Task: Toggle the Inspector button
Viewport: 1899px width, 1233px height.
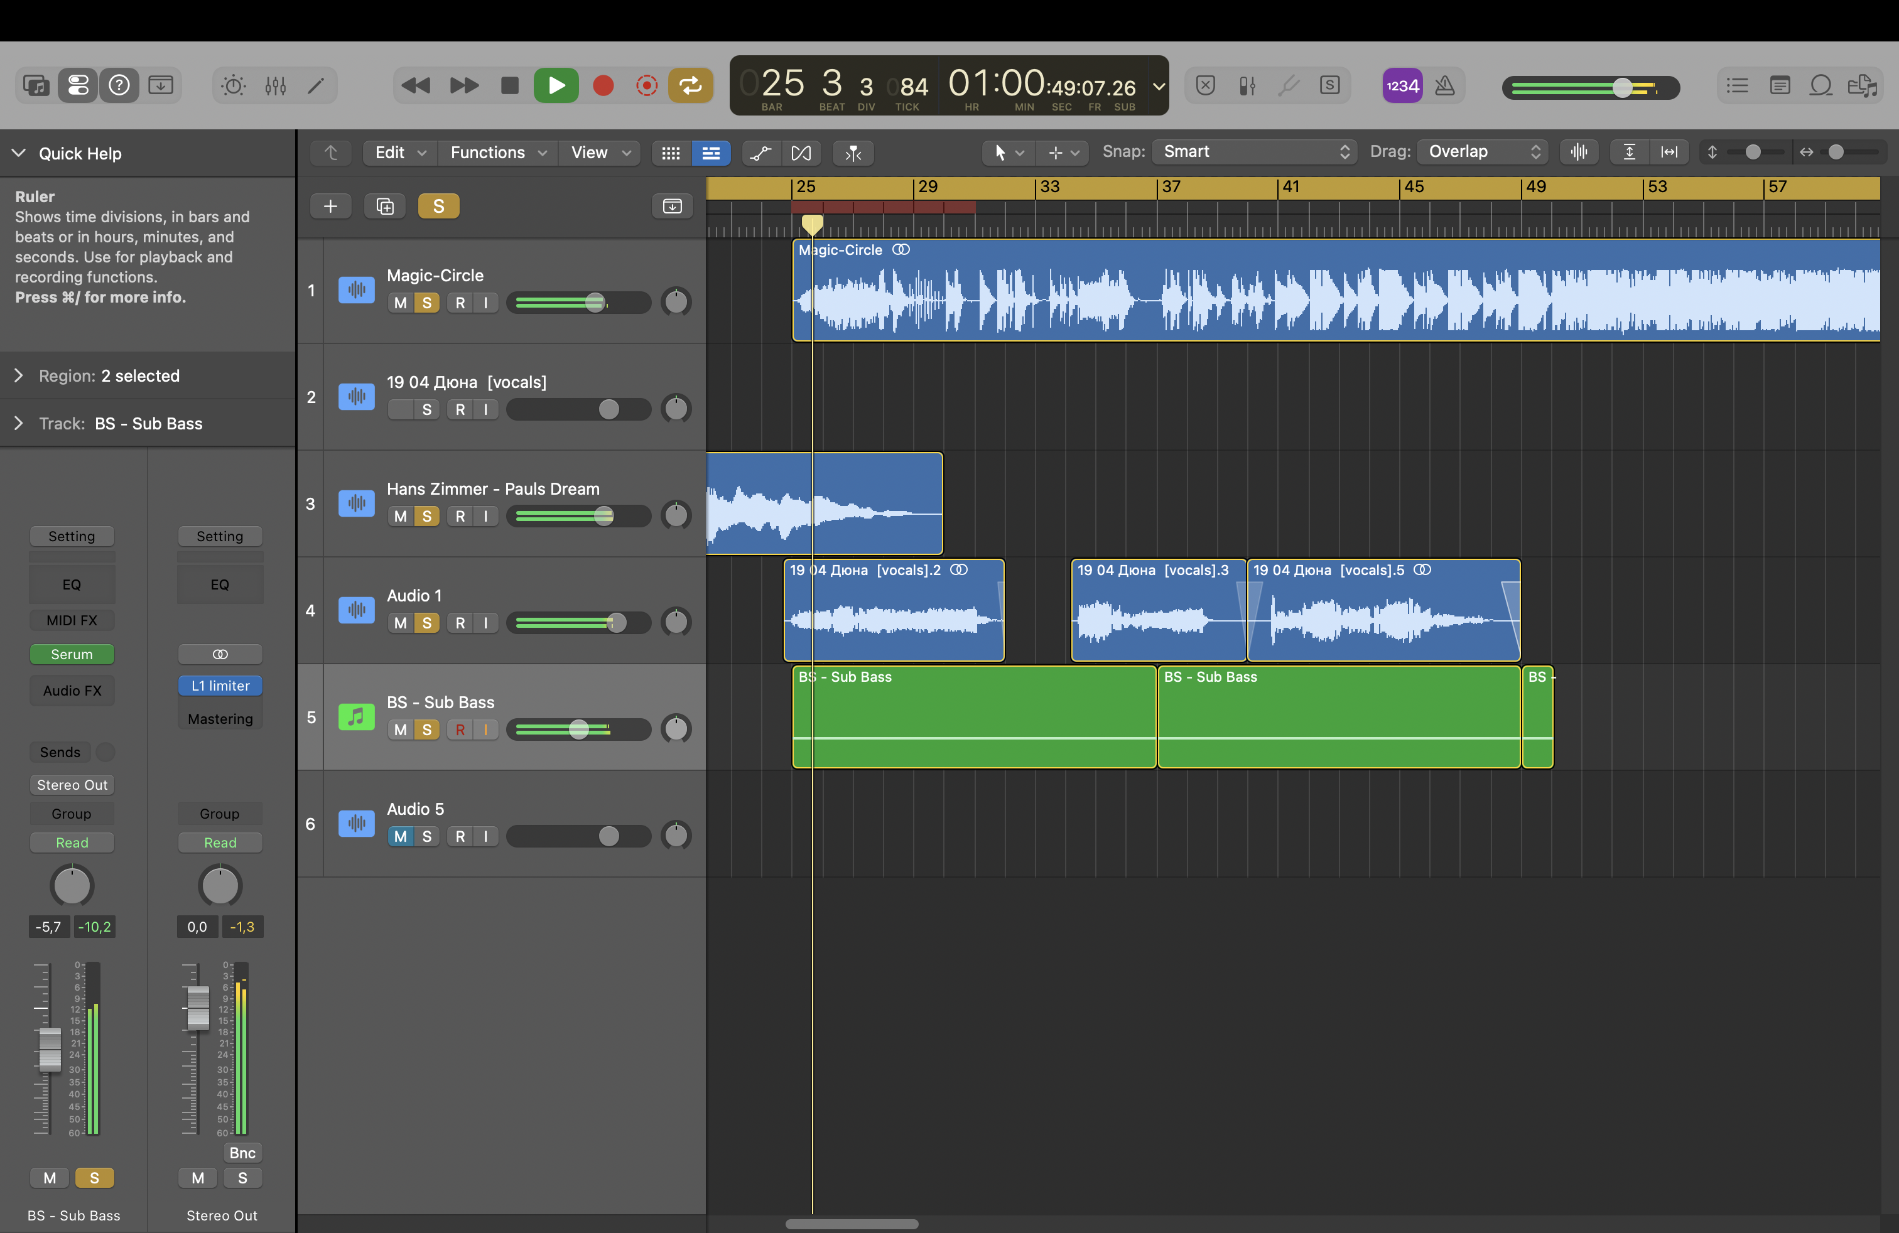Action: (78, 85)
